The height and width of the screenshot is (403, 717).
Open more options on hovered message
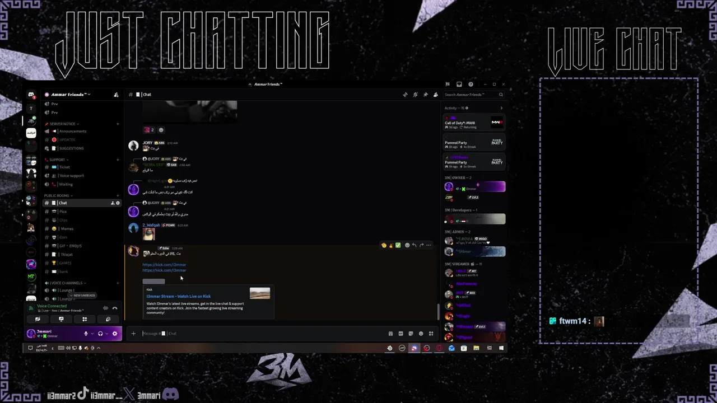pos(429,245)
